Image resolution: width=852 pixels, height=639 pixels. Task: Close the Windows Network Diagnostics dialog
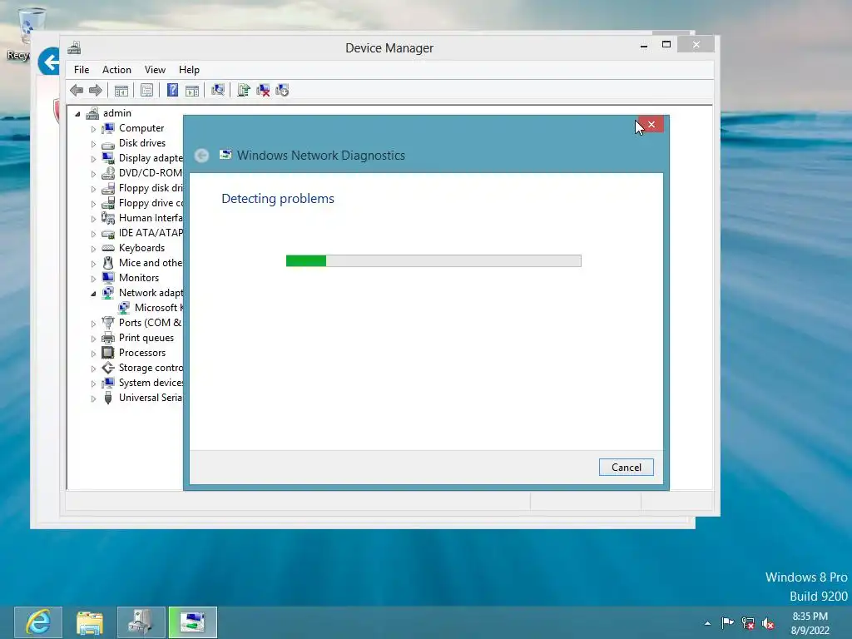point(651,125)
